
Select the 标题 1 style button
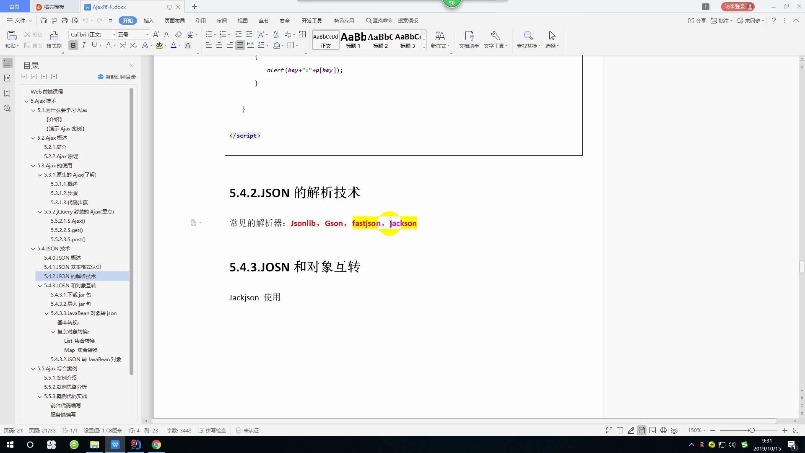coord(352,39)
